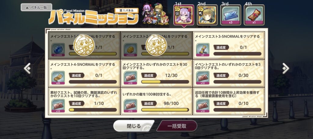The image size is (313, 139).
Task: Tap the x10 ticket reward for 30 main quests
Action: tap(130, 78)
